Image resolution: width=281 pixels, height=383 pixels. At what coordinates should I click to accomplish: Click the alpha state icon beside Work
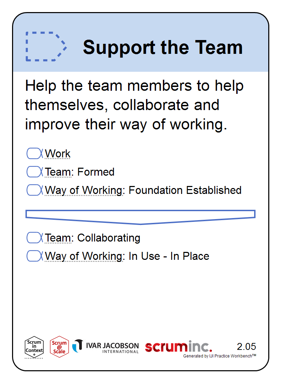click(x=35, y=154)
